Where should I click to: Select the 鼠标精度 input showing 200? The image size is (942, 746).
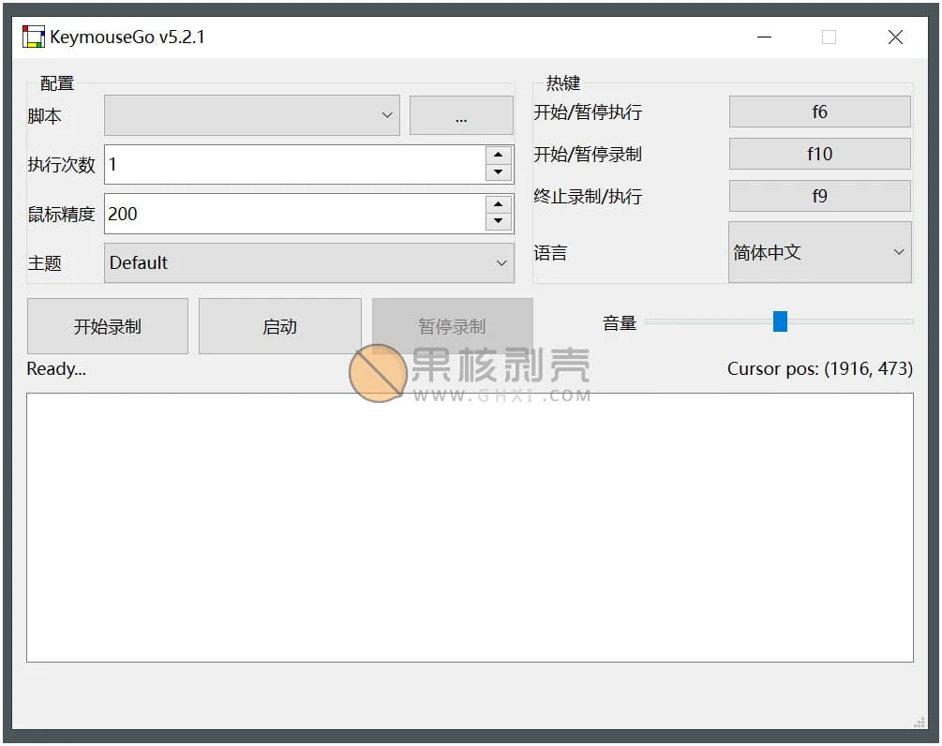[x=281, y=213]
